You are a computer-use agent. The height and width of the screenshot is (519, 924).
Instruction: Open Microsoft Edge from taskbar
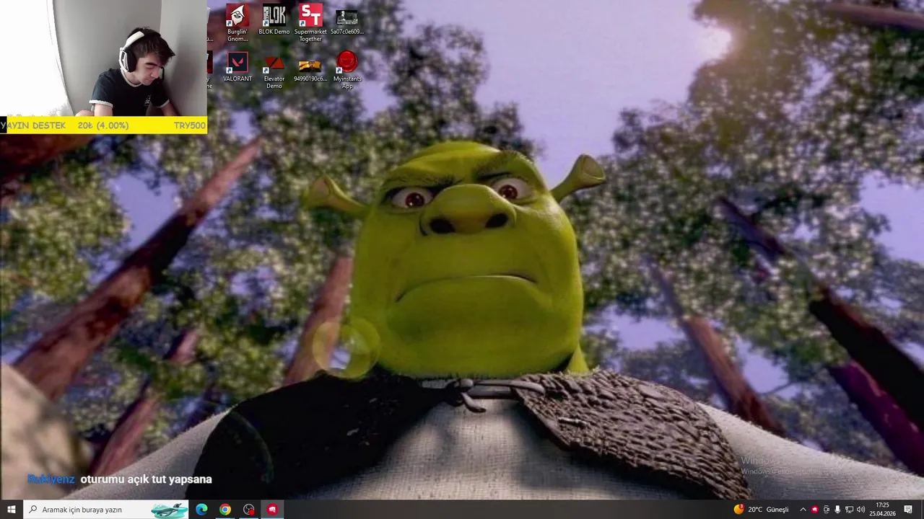201,510
